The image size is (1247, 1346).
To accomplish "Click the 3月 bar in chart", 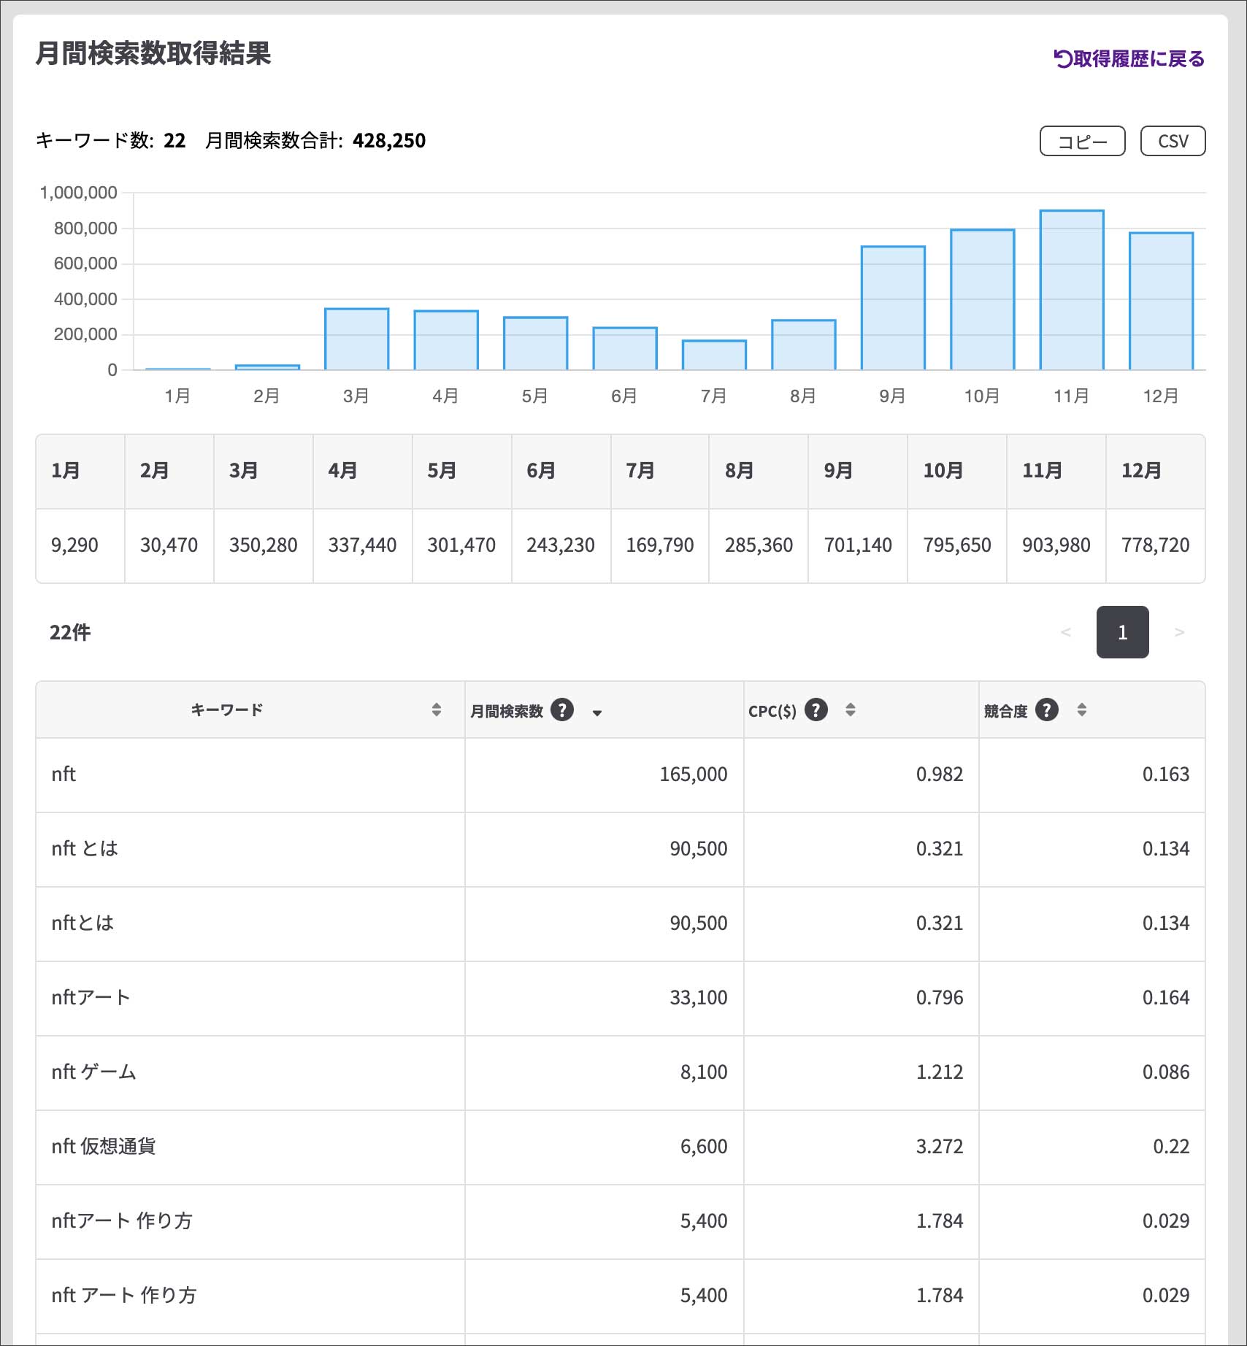I will point(356,339).
